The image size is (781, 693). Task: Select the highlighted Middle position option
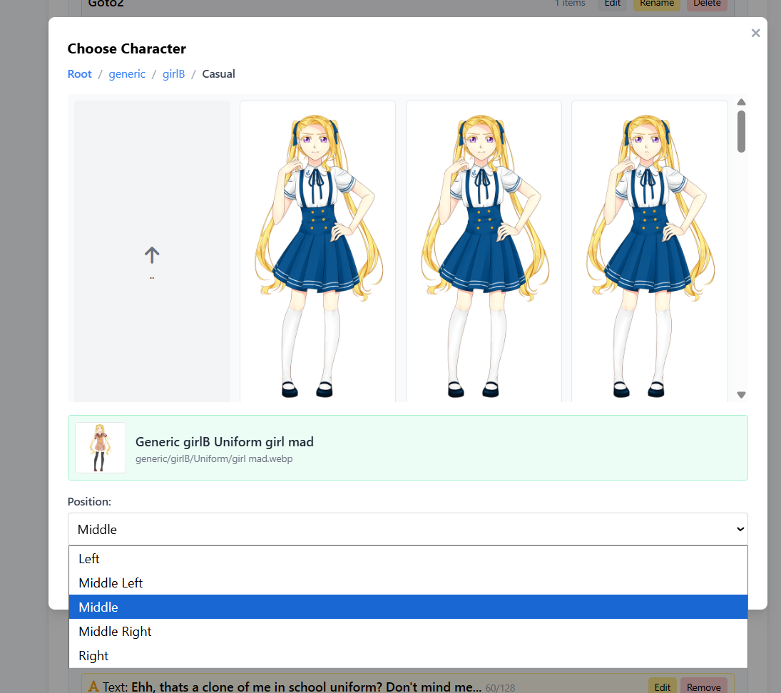pos(98,607)
